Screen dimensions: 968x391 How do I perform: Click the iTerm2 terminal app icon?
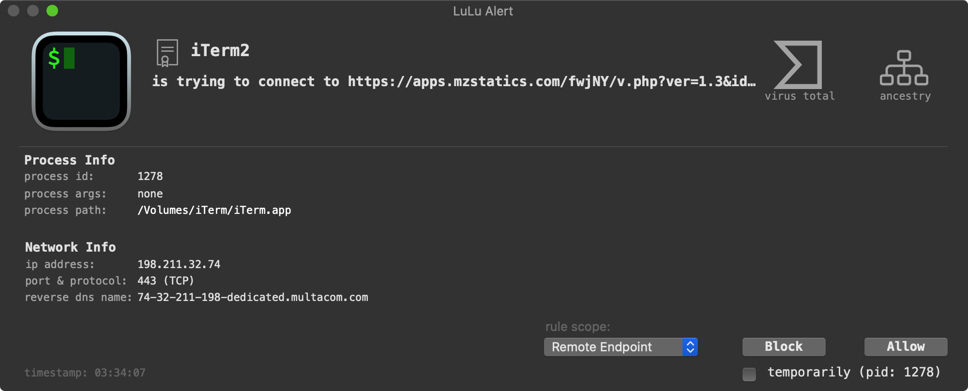[x=81, y=81]
